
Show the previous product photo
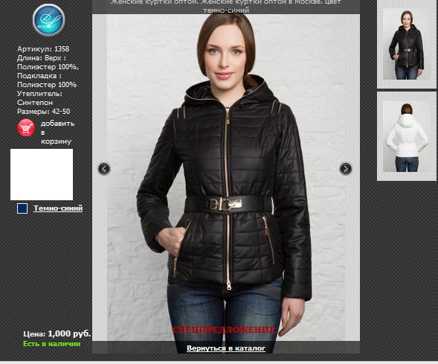coord(104,168)
